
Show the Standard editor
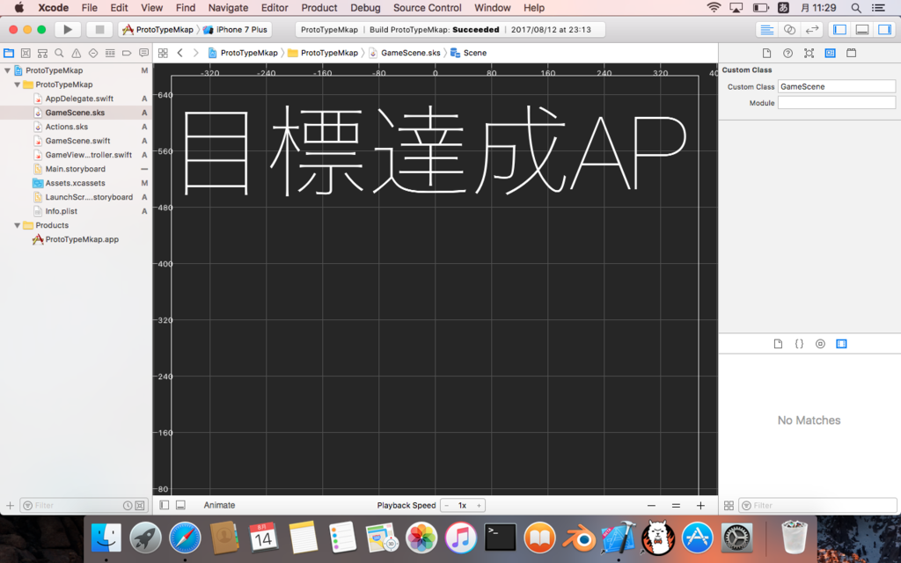766,29
